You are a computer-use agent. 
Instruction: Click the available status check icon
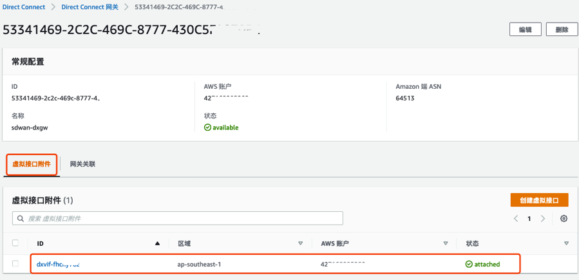coord(207,127)
